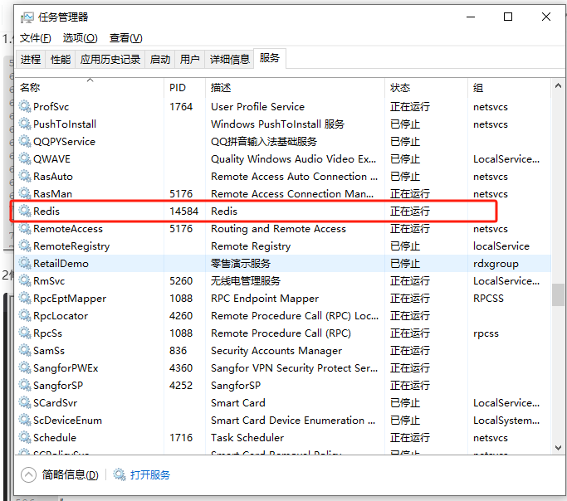Click the Task Scheduler description
The height and width of the screenshot is (501, 567).
247,437
